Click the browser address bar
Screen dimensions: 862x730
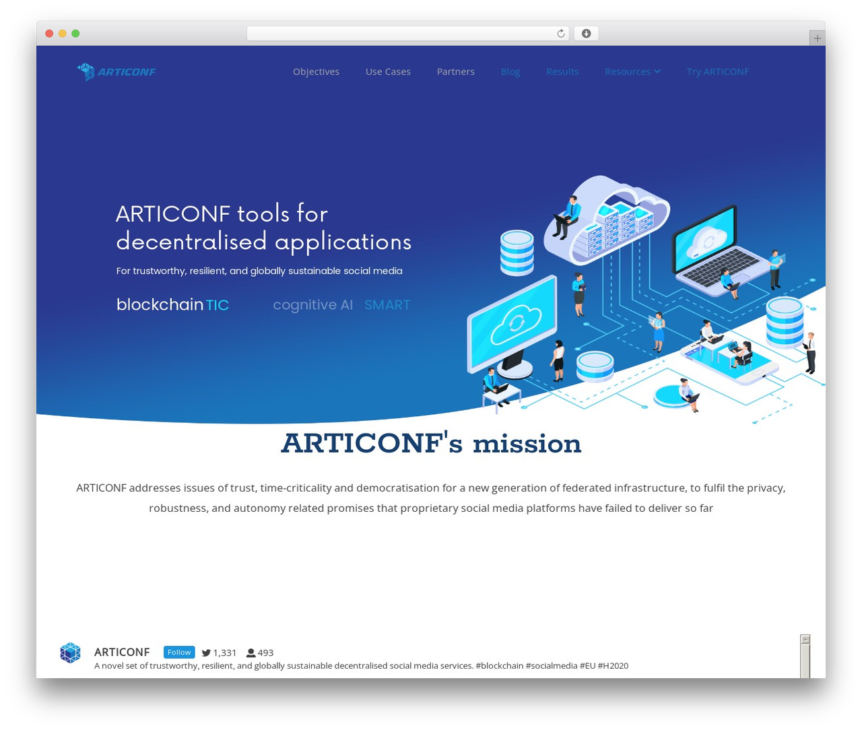pyautogui.click(x=408, y=34)
